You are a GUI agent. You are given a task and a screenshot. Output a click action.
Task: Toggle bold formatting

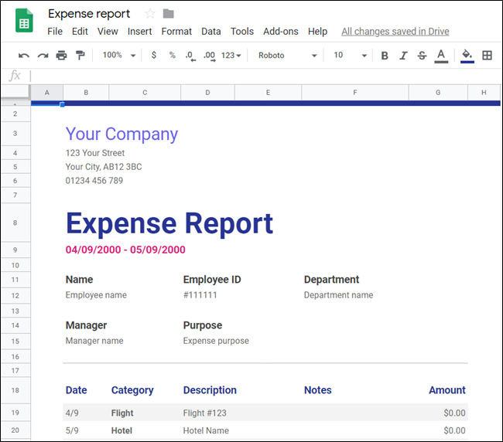click(x=385, y=56)
